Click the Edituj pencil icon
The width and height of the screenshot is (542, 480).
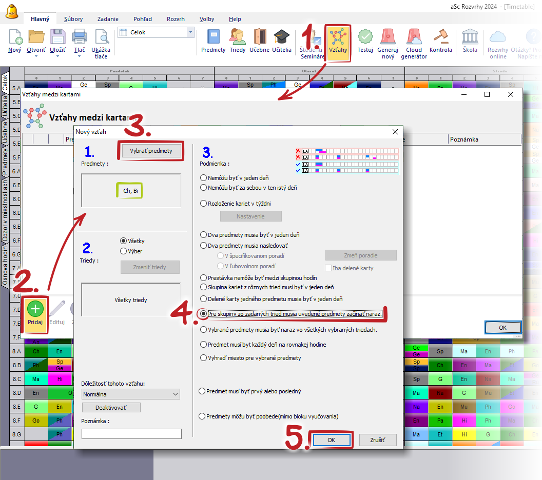(x=57, y=309)
